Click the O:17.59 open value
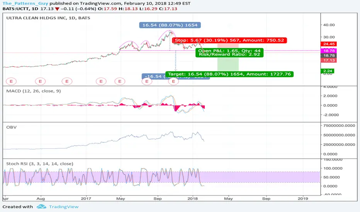 tap(107, 9)
